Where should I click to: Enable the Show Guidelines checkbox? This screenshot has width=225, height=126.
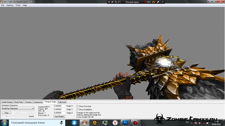click(x=78, y=109)
